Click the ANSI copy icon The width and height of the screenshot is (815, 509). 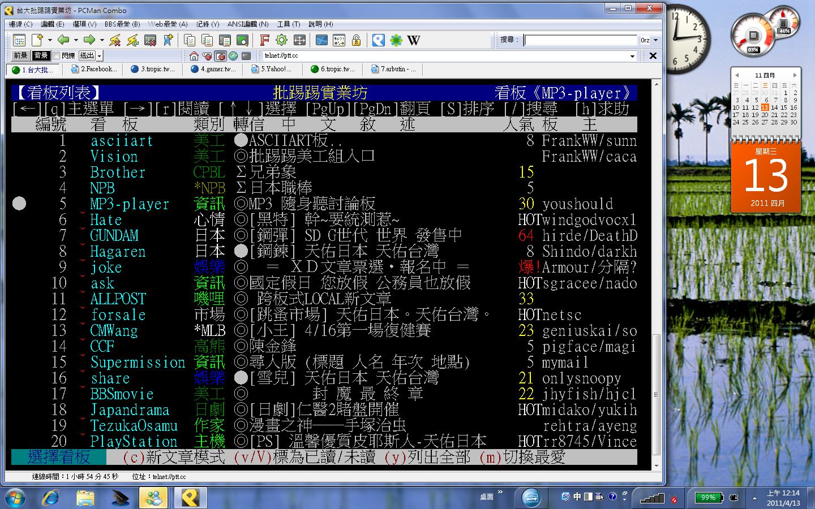[225, 40]
